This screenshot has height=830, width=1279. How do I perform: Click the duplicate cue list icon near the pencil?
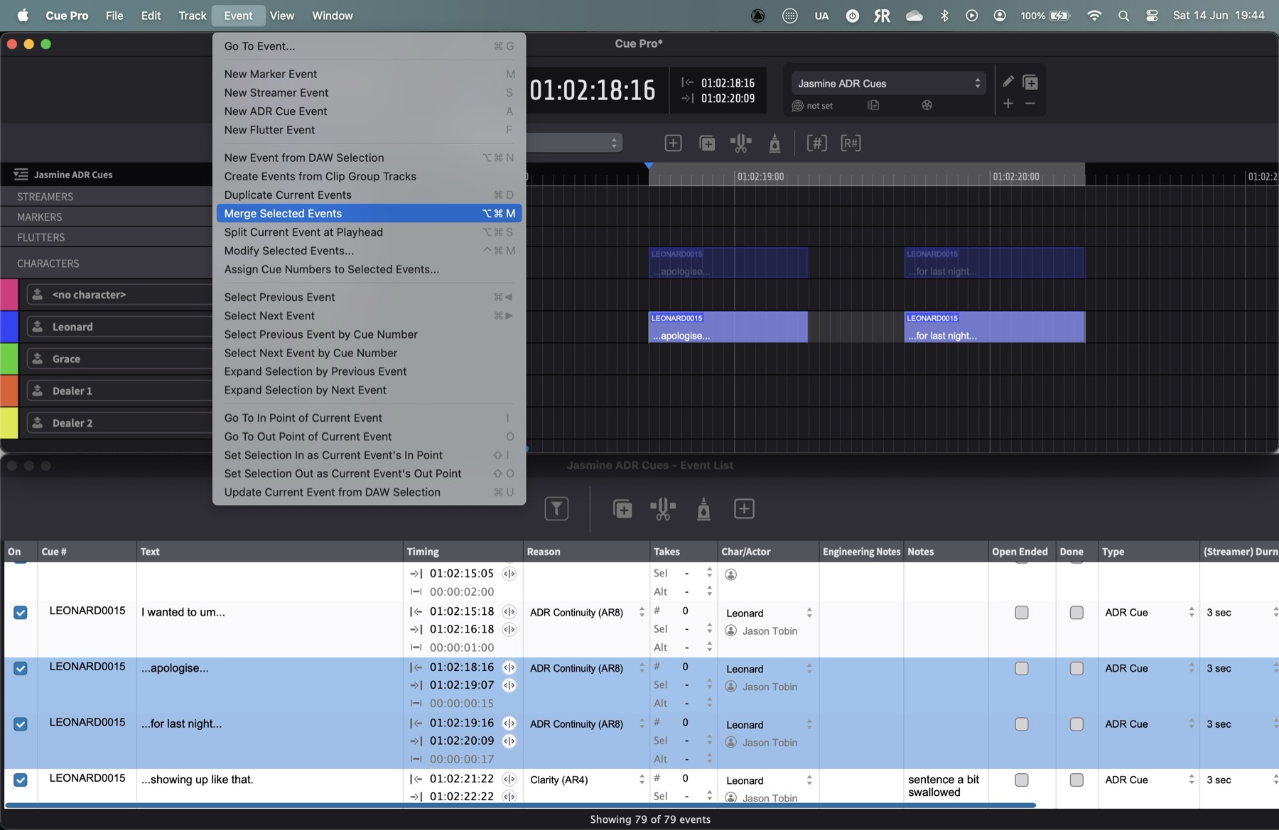1030,82
